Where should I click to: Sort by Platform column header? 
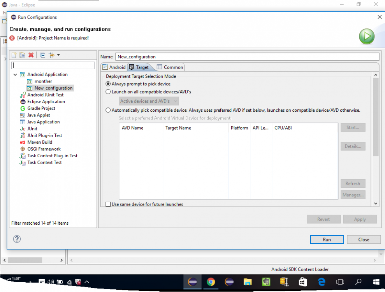239,128
